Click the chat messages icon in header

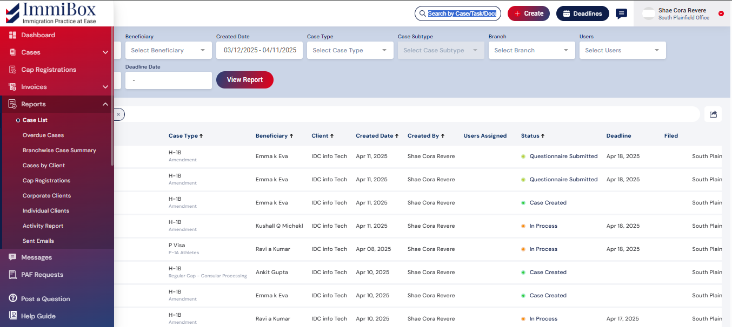(621, 13)
